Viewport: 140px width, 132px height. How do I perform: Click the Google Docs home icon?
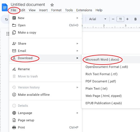(4, 7)
